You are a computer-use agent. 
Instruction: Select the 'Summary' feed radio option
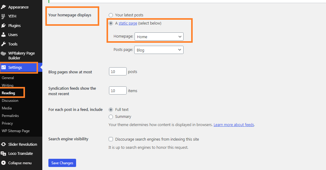(111, 117)
